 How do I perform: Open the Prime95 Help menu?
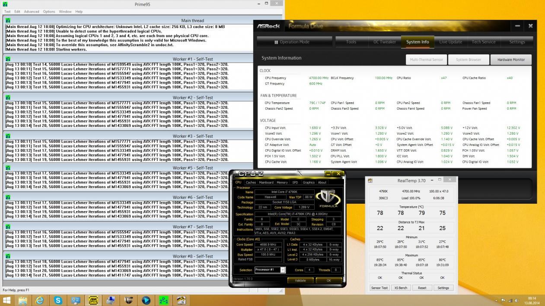point(79,12)
